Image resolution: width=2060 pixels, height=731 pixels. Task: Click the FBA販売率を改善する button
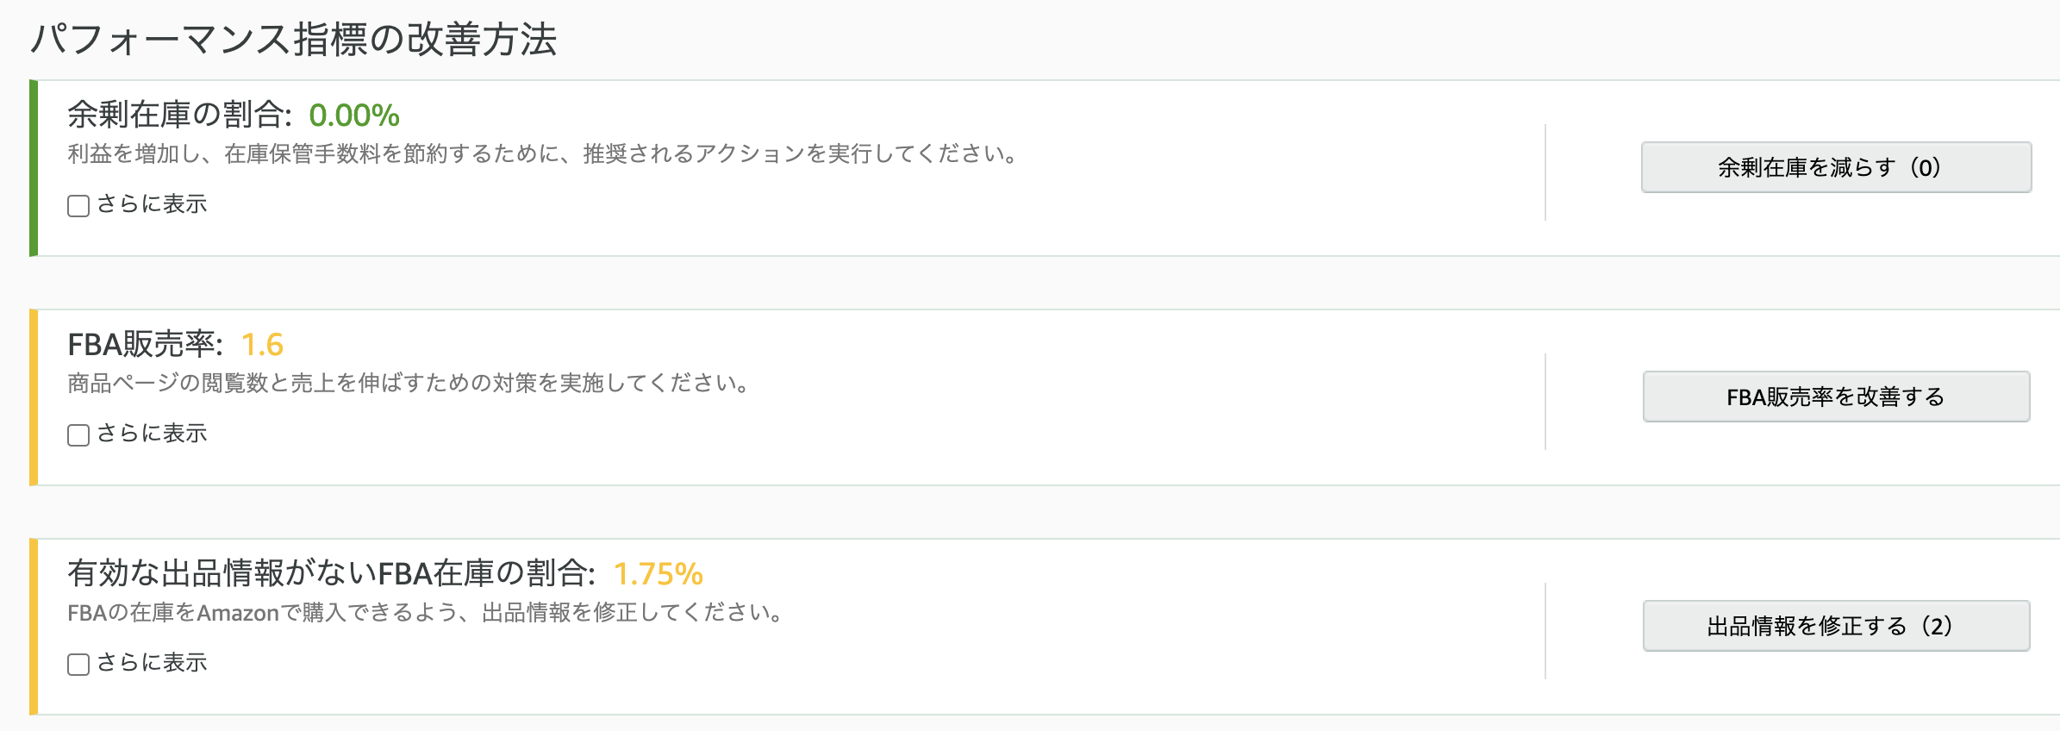point(1836,397)
